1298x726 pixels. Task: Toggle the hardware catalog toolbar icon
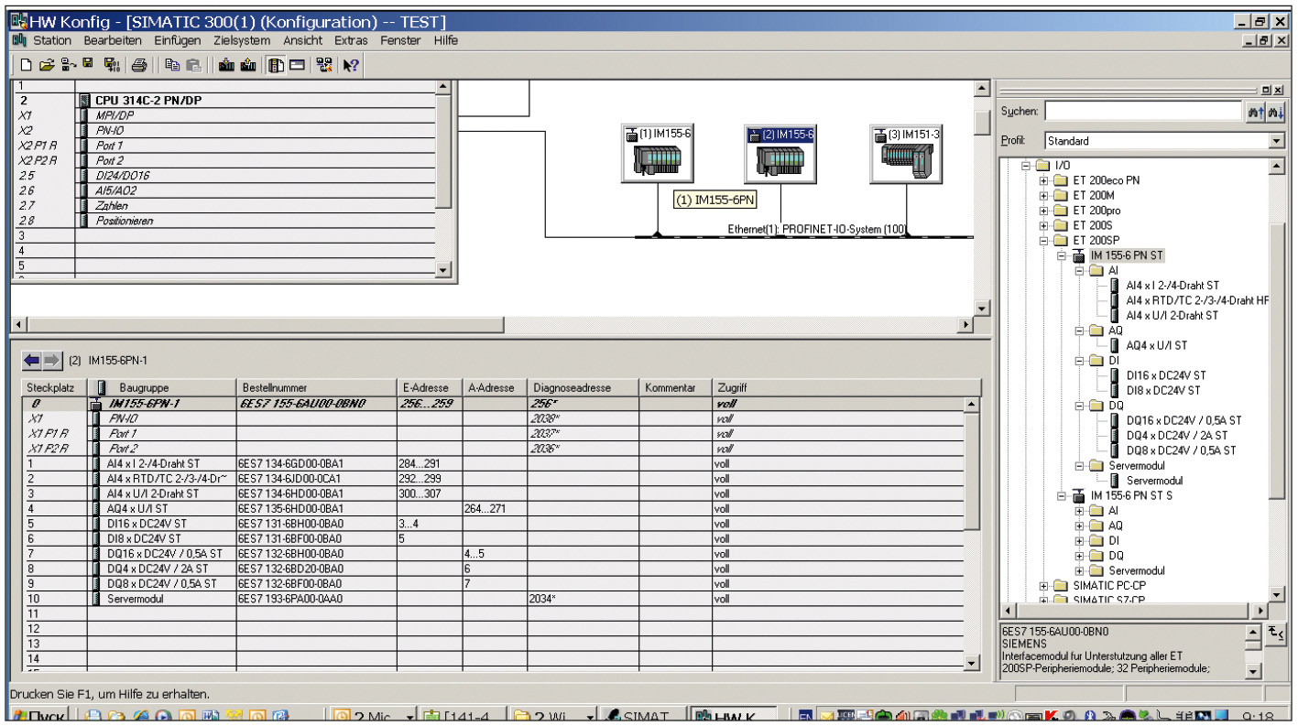coord(275,64)
